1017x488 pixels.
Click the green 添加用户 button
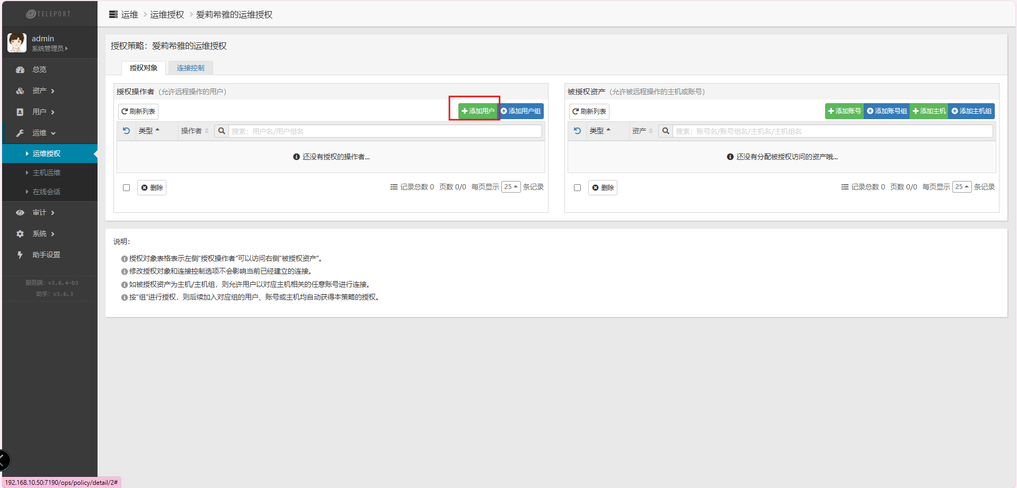click(477, 111)
